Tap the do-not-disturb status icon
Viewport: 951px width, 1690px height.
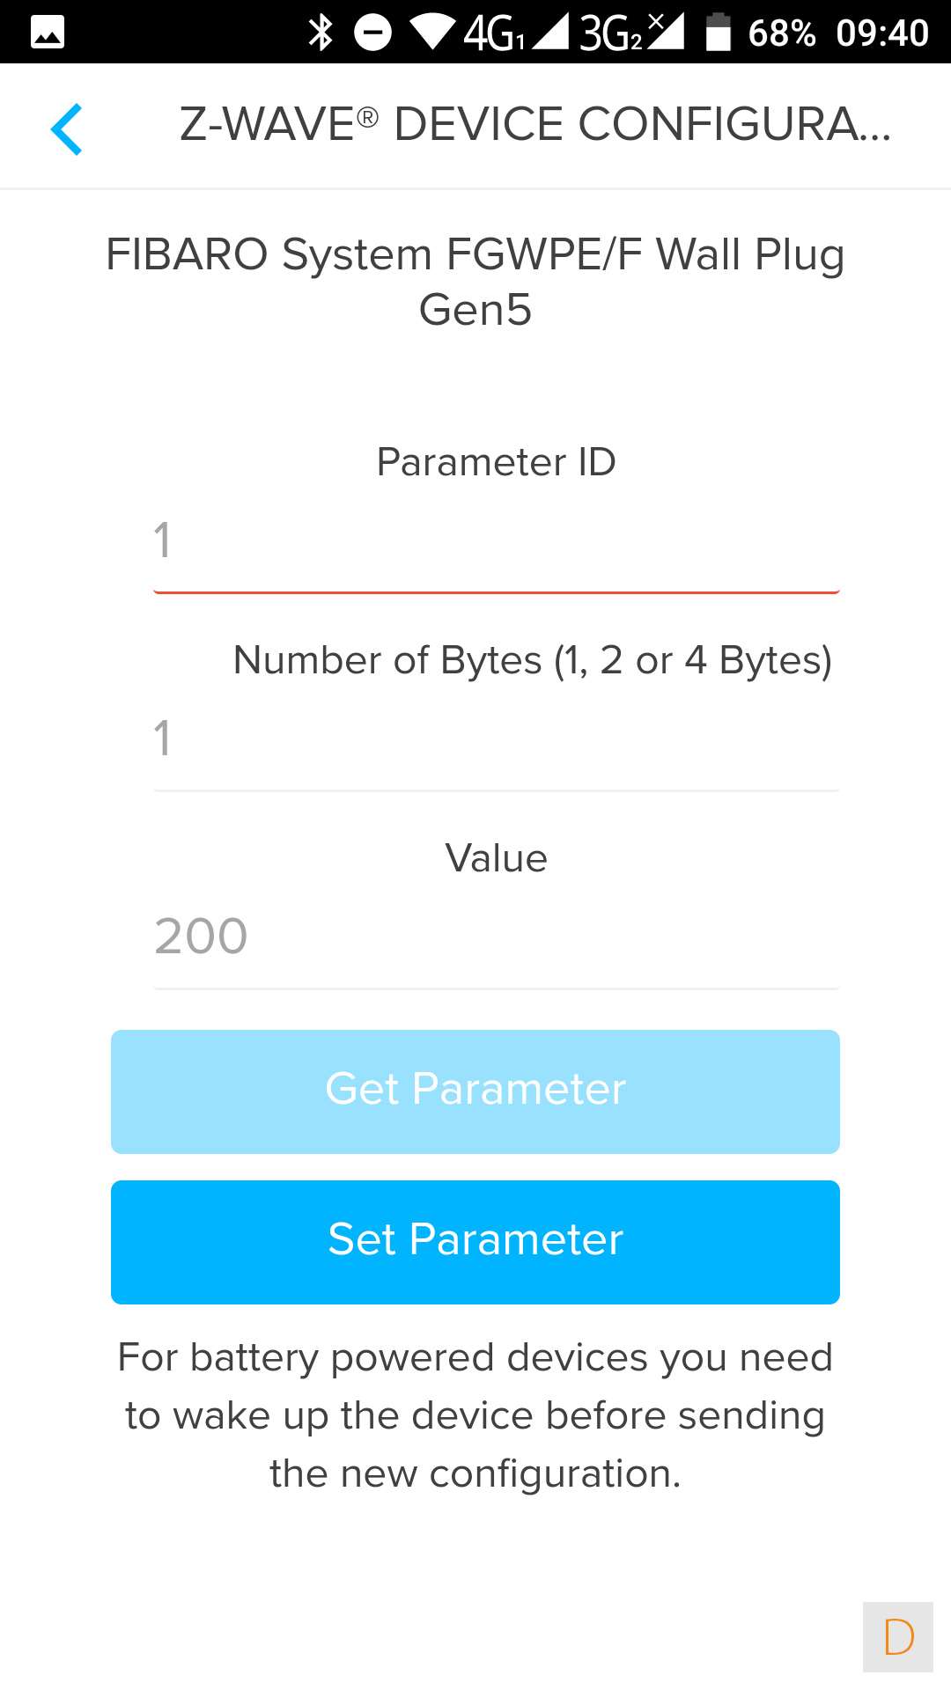tap(372, 33)
